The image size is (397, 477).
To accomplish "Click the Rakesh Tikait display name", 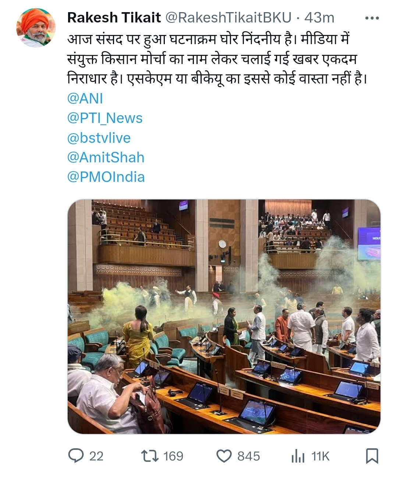I will (114, 18).
